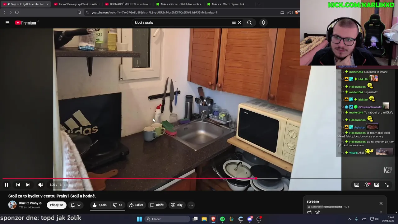Reload the current page

point(17,12)
